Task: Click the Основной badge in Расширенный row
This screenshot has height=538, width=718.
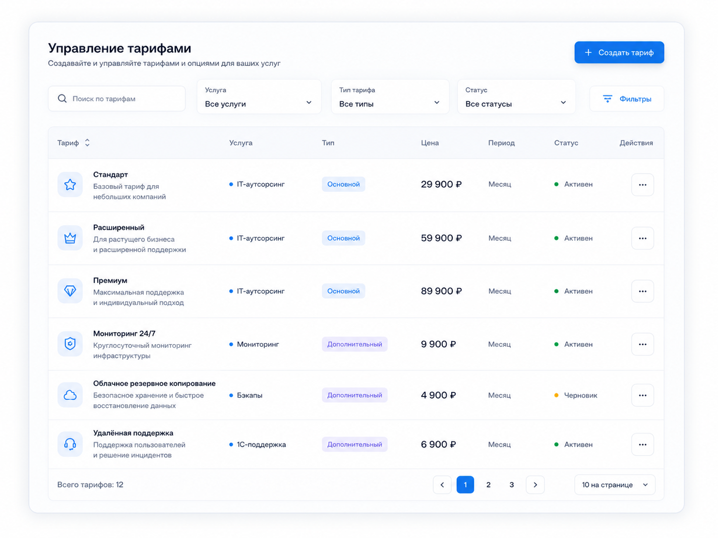Action: click(344, 238)
